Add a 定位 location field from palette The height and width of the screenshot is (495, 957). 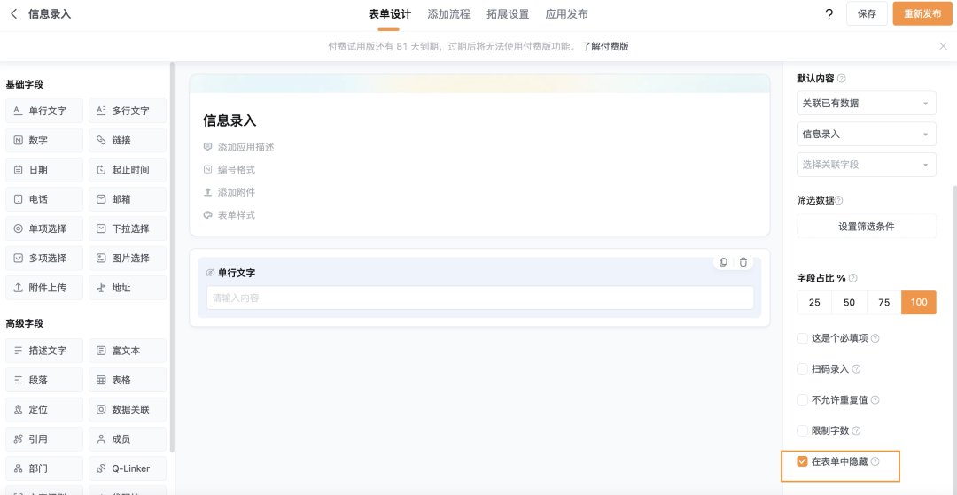coord(44,410)
